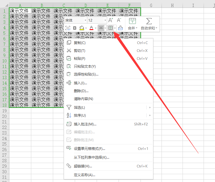
Task: Expand the alignment dropdown arrow
Action: coord(105,28)
